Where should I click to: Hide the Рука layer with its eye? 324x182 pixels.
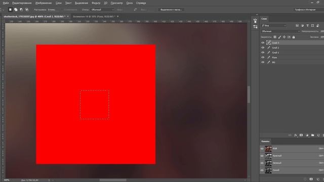click(263, 57)
